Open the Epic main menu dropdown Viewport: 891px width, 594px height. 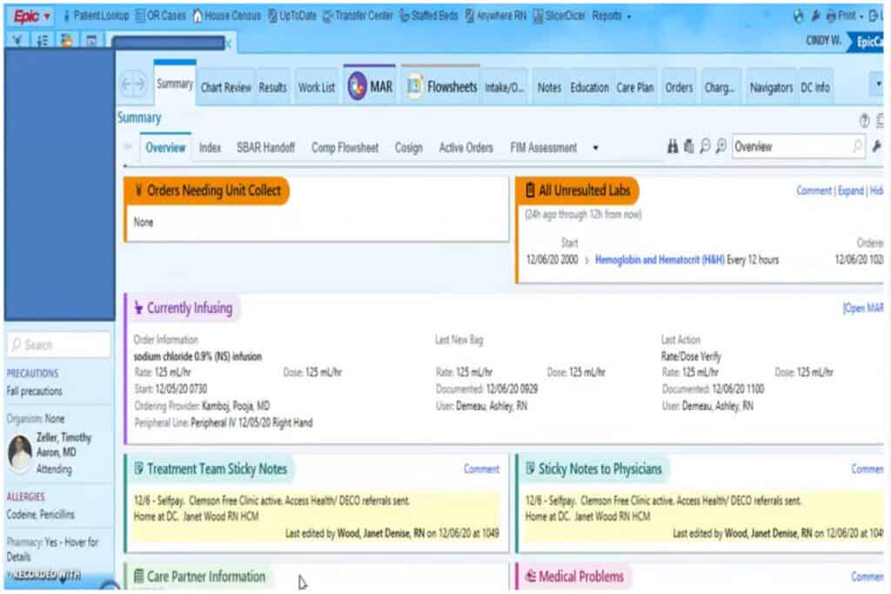pos(32,16)
